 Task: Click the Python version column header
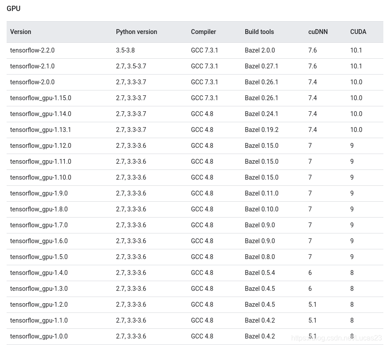136,32
